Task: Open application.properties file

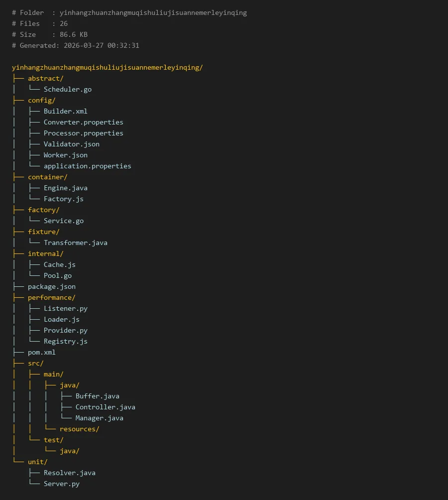Action: (87, 166)
